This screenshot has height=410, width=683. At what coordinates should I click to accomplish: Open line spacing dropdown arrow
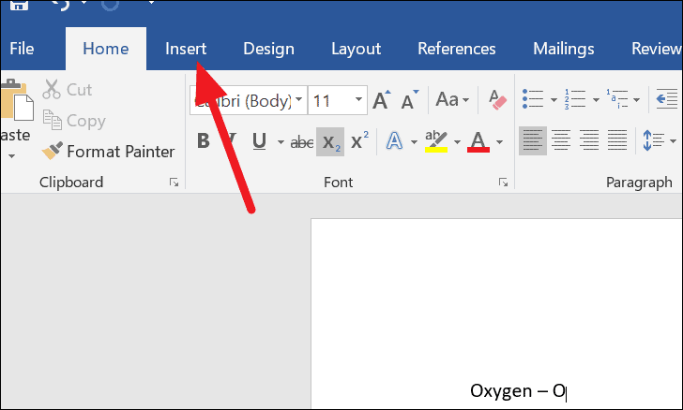[x=673, y=141]
